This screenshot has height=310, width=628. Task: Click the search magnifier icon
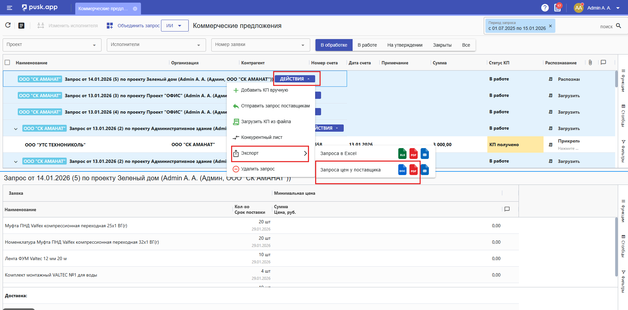click(618, 26)
